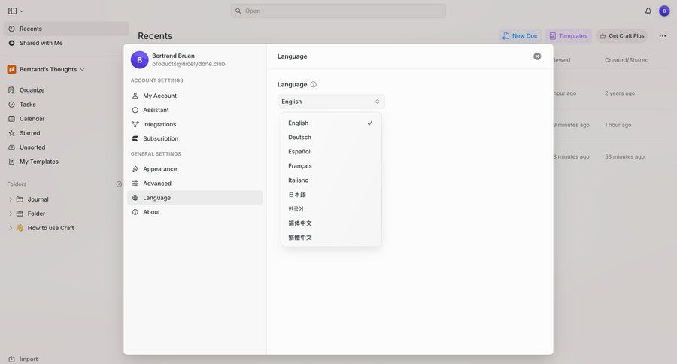The image size is (677, 364).
Task: Select Deutsch language option
Action: click(331, 138)
